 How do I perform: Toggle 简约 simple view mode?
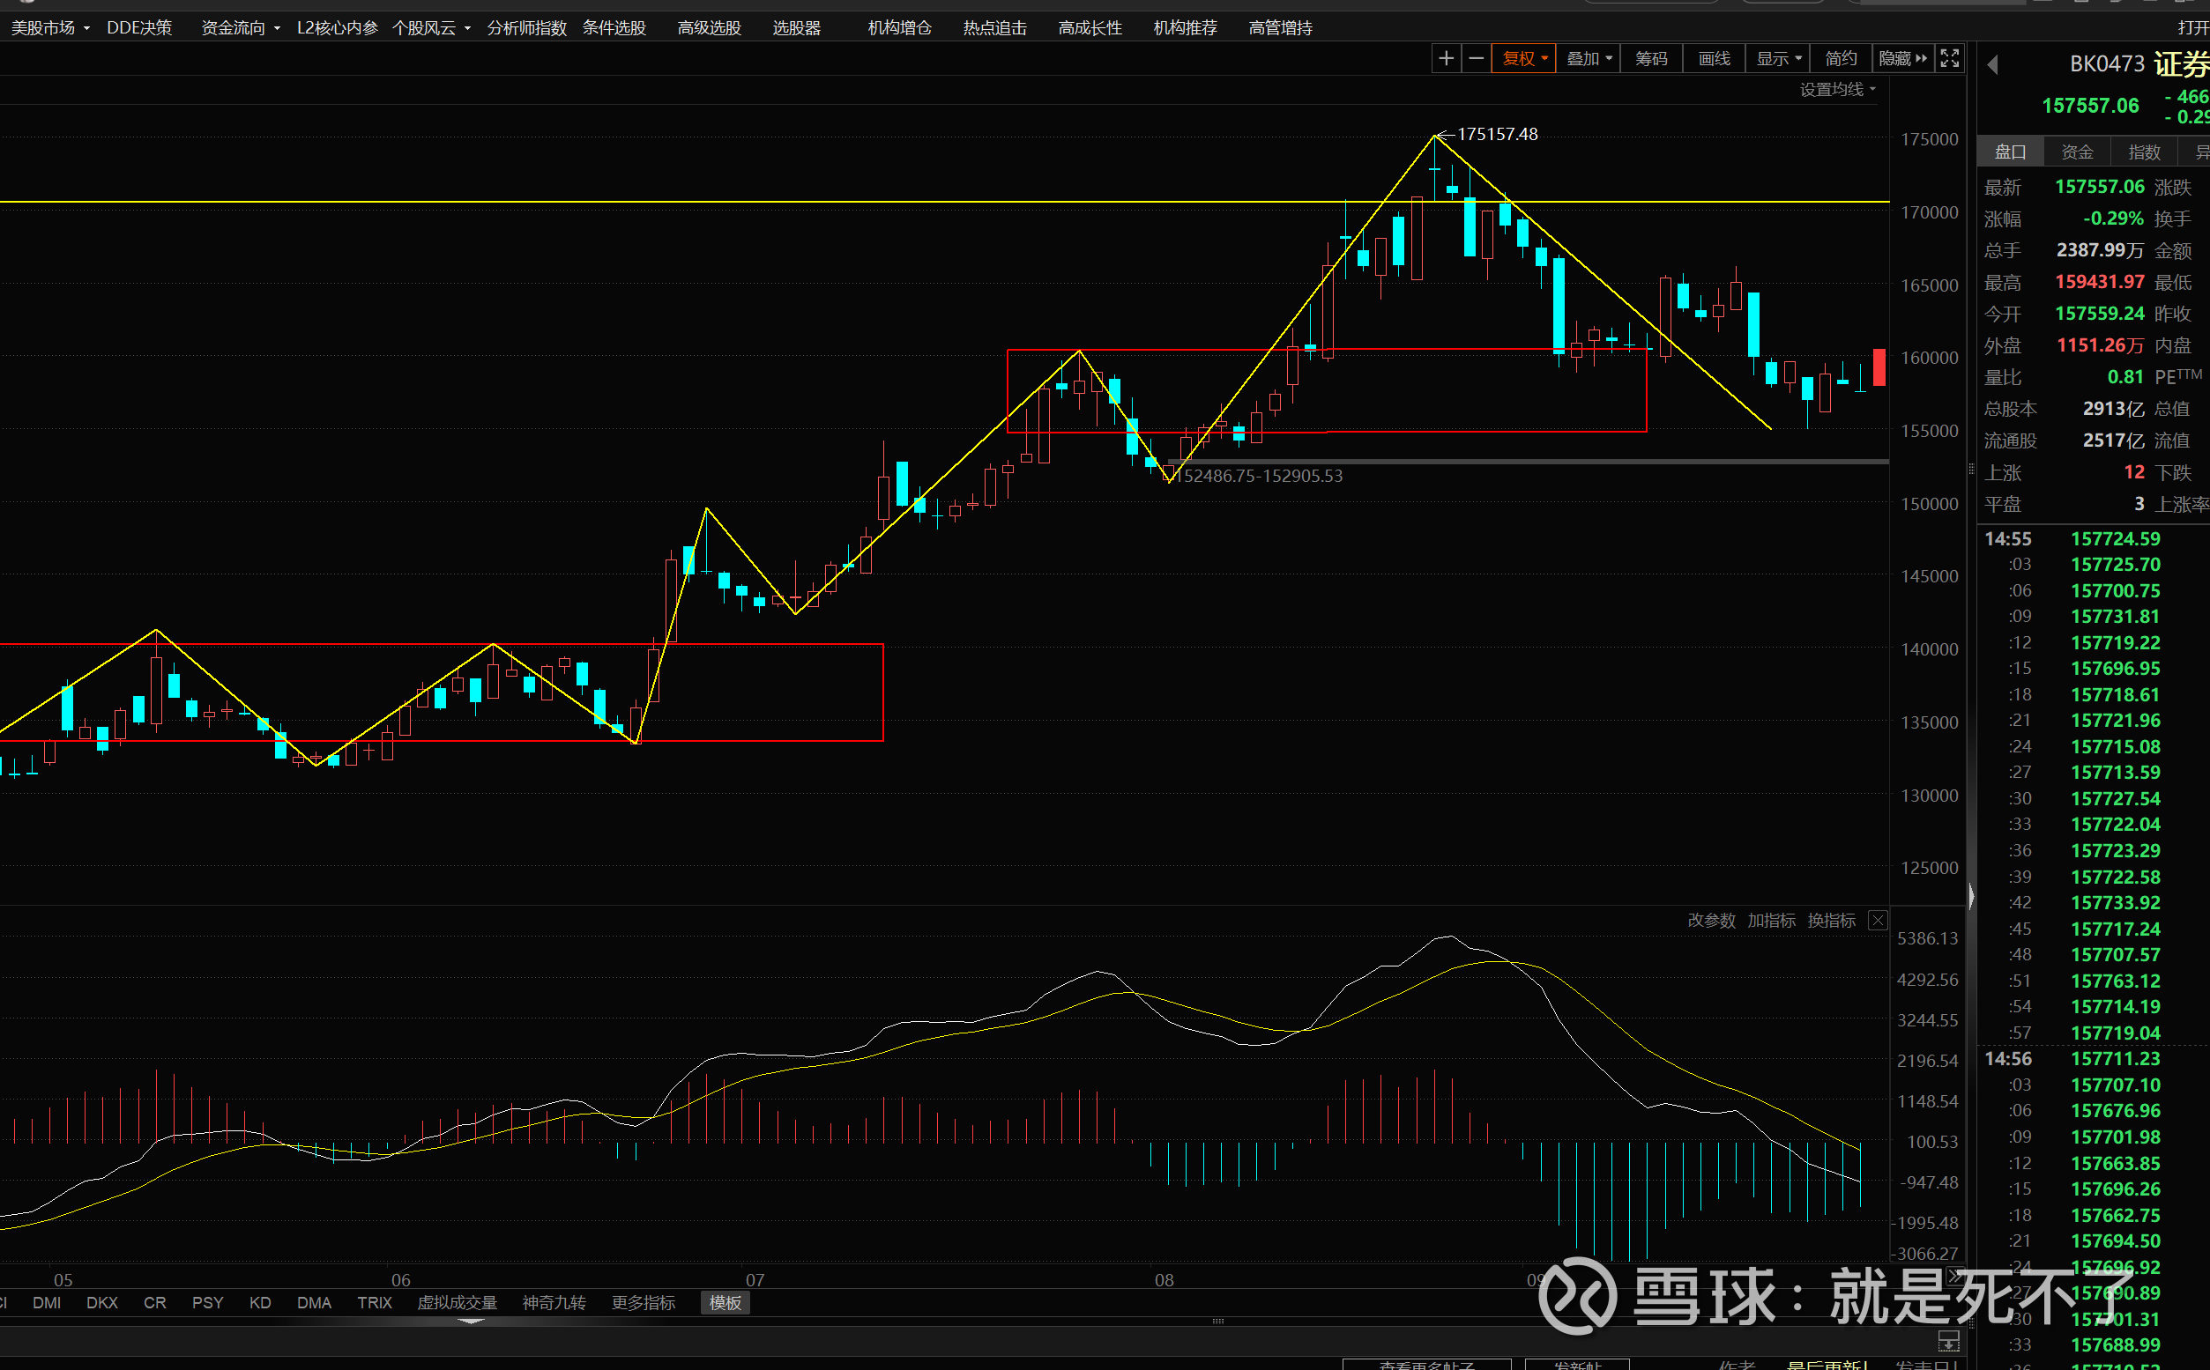pos(1840,59)
